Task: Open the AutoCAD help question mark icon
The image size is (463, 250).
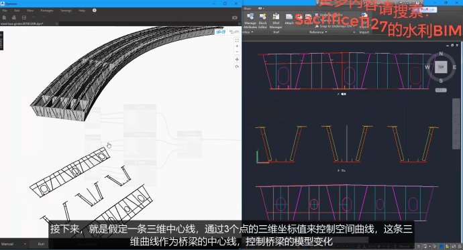Action: pyautogui.click(x=417, y=3)
